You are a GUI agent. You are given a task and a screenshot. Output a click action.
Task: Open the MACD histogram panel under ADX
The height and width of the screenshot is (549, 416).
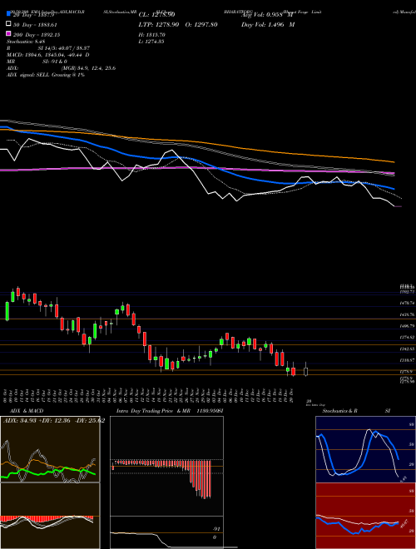click(50, 516)
